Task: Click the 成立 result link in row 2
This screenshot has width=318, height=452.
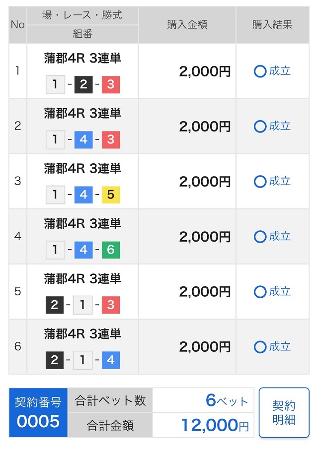Action: 280,127
